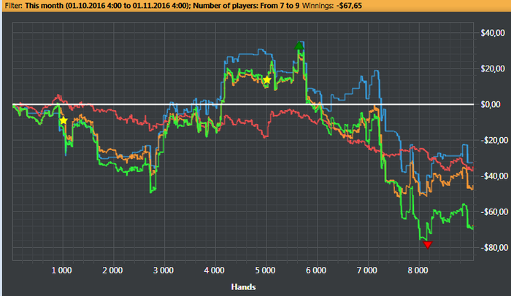511x296 pixels.
Task: Click the 'Hands' axis title
Action: [243, 287]
